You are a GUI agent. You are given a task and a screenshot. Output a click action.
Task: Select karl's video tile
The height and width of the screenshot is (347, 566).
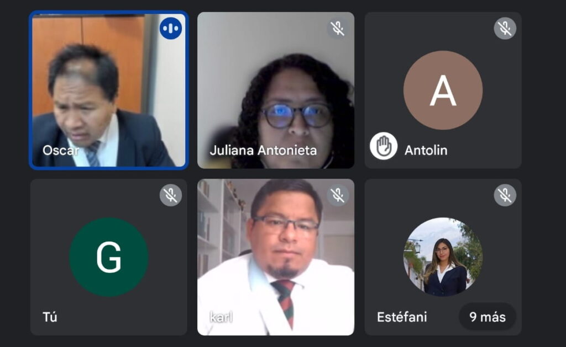point(276,257)
